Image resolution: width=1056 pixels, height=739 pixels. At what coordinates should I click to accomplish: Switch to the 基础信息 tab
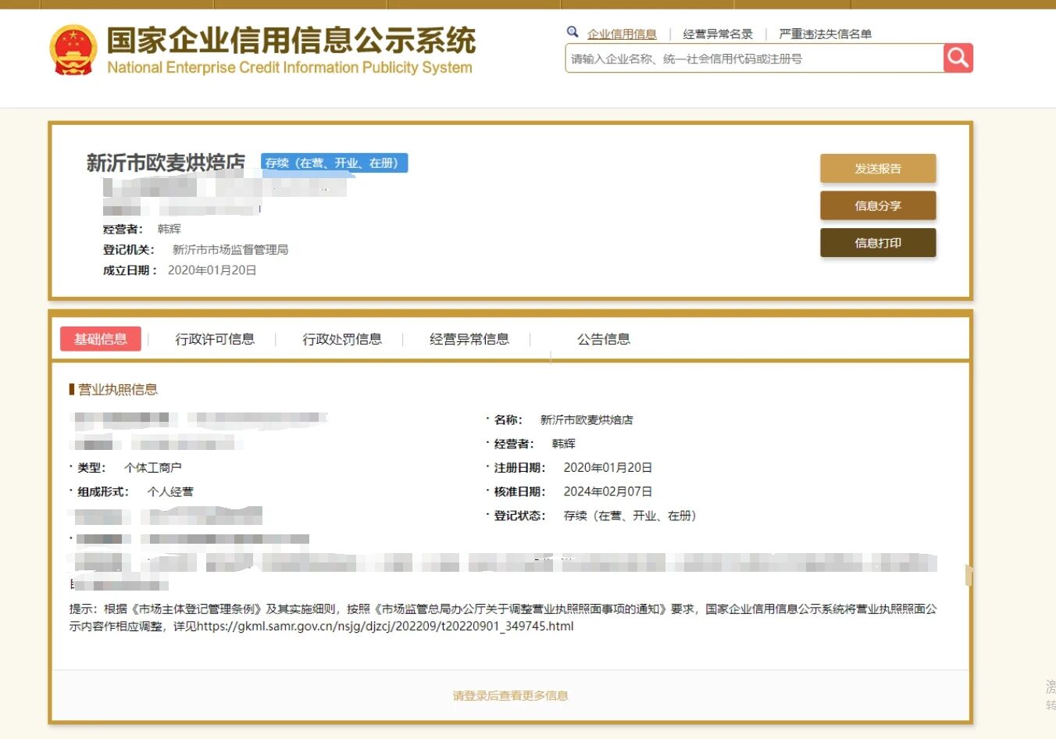101,338
